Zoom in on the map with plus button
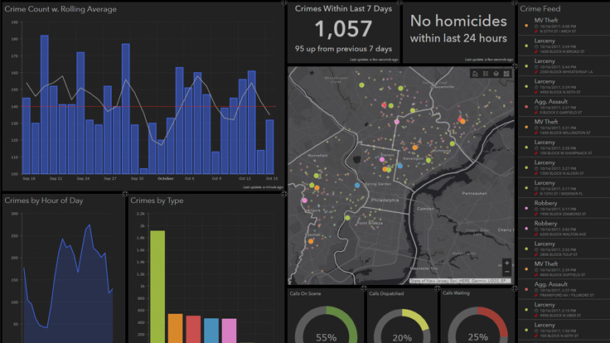 coord(506,263)
